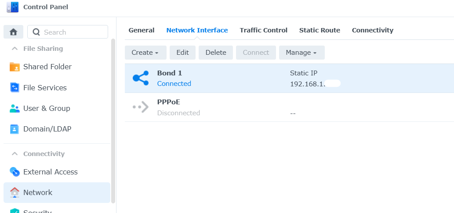Collapse the Connectivity sidebar section
The image size is (454, 213).
[x=15, y=154]
